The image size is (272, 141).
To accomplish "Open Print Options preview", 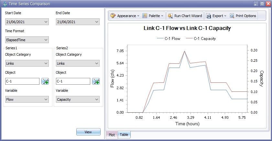I will tap(243, 16).
